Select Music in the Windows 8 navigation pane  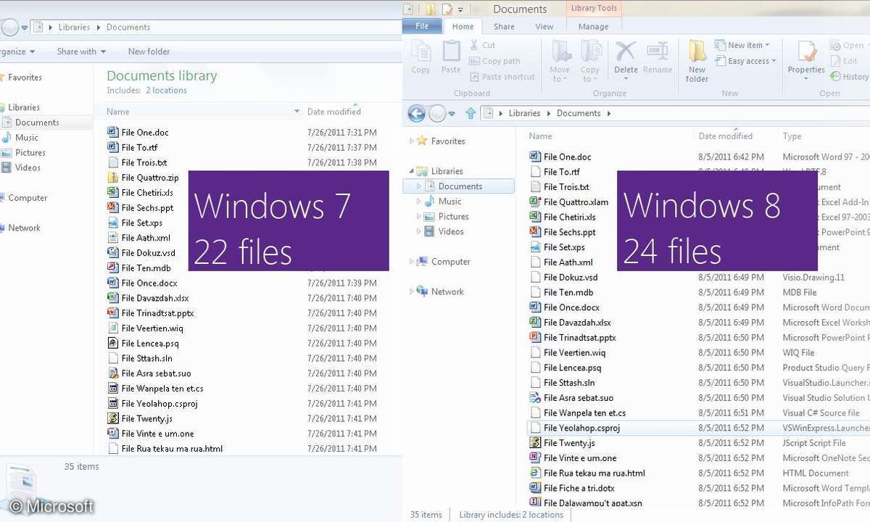pos(449,202)
